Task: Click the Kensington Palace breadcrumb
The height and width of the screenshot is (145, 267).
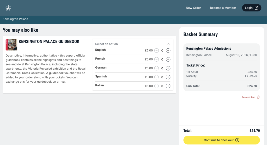Action: (15, 19)
